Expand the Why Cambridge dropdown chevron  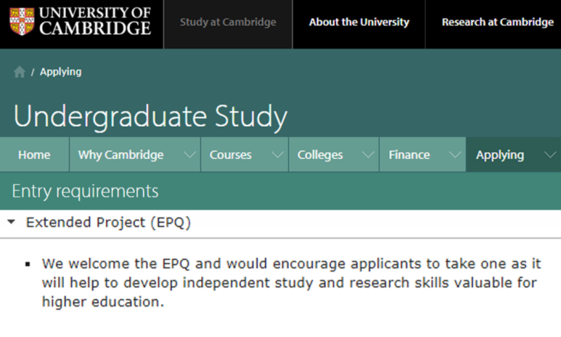(189, 155)
